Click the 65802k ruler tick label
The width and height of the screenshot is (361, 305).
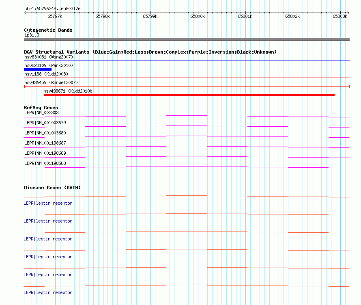292,16
